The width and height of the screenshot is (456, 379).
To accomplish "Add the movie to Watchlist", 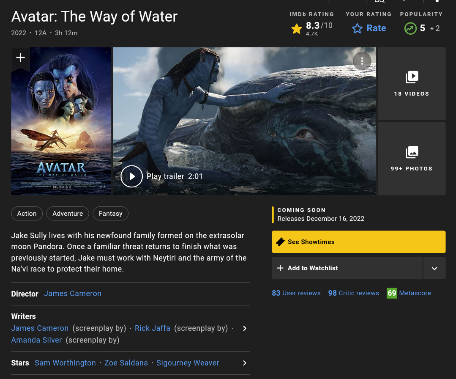I will click(347, 268).
